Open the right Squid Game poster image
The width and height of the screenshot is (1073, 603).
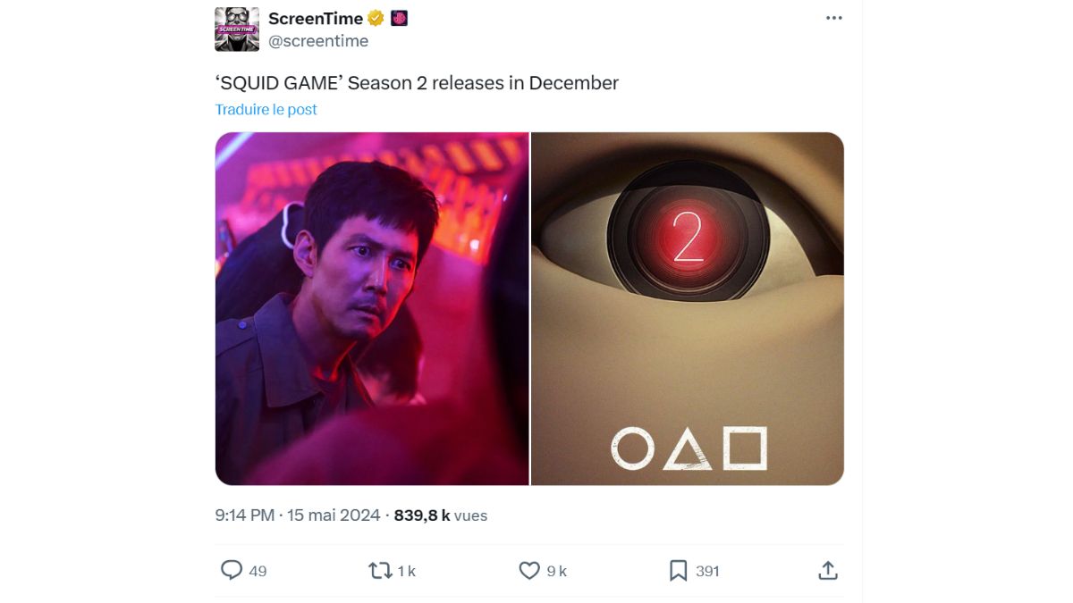point(688,308)
